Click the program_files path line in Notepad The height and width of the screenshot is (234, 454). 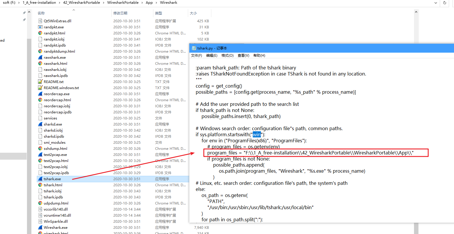point(310,153)
